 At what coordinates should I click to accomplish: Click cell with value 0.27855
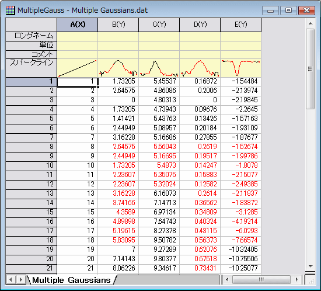pyautogui.click(x=200, y=137)
